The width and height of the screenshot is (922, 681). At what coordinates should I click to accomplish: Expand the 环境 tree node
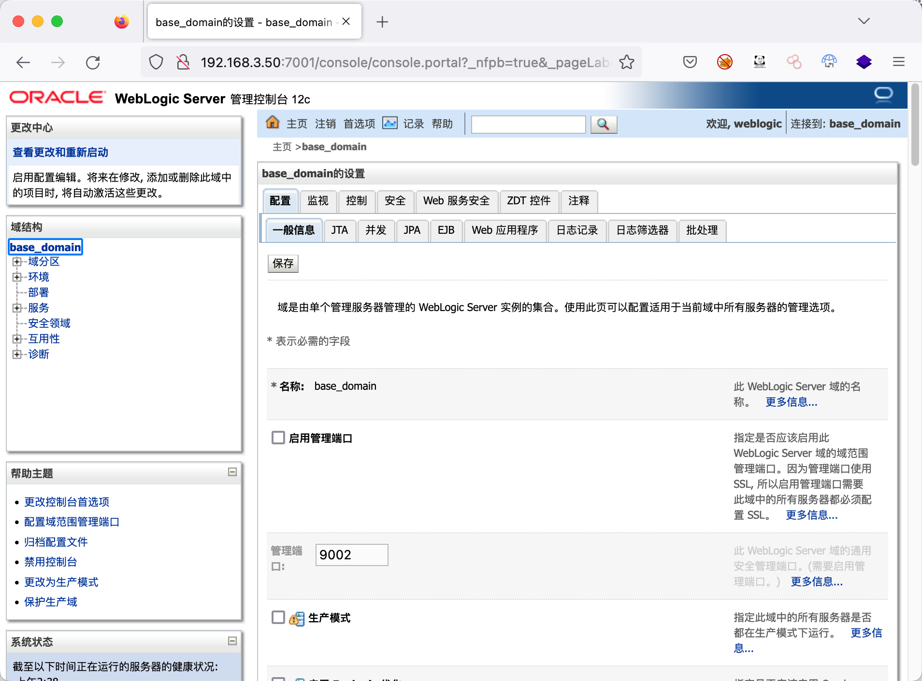[x=17, y=277]
